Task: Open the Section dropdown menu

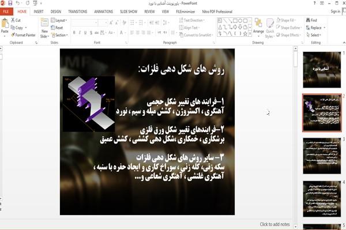Action: pyautogui.click(x=59, y=35)
